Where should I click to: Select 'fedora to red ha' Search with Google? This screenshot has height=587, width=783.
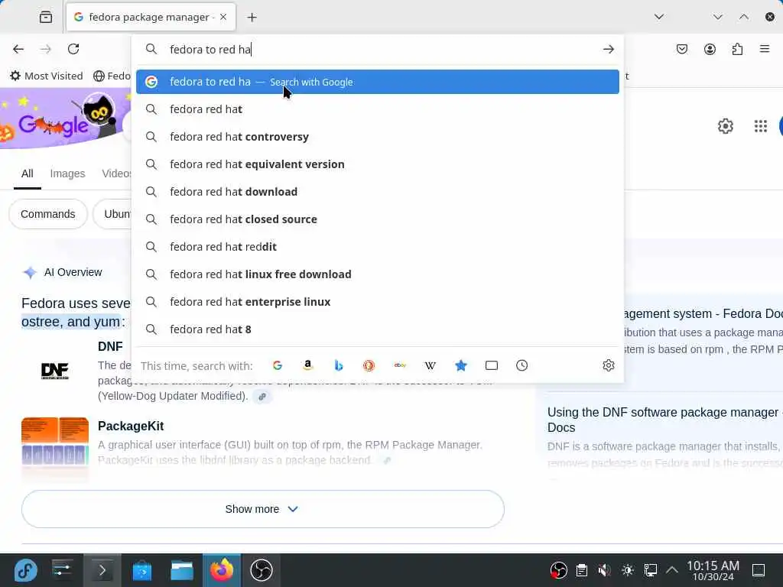[x=378, y=82]
